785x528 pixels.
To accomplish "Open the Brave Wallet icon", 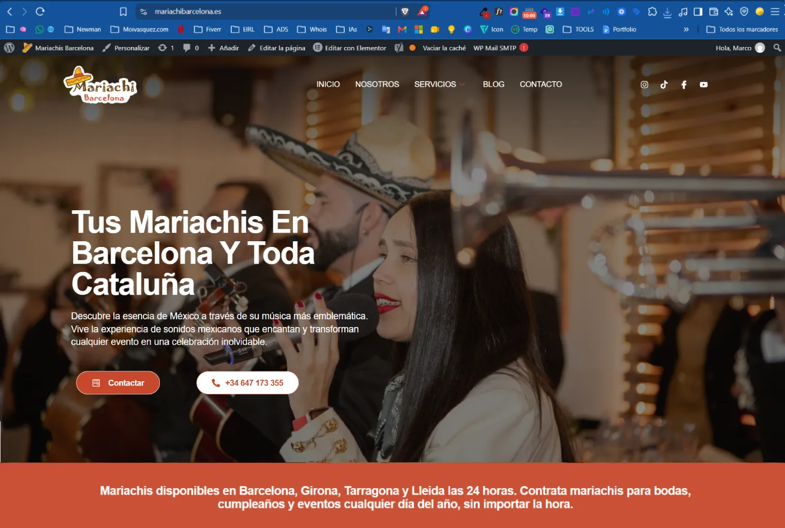I will (714, 11).
